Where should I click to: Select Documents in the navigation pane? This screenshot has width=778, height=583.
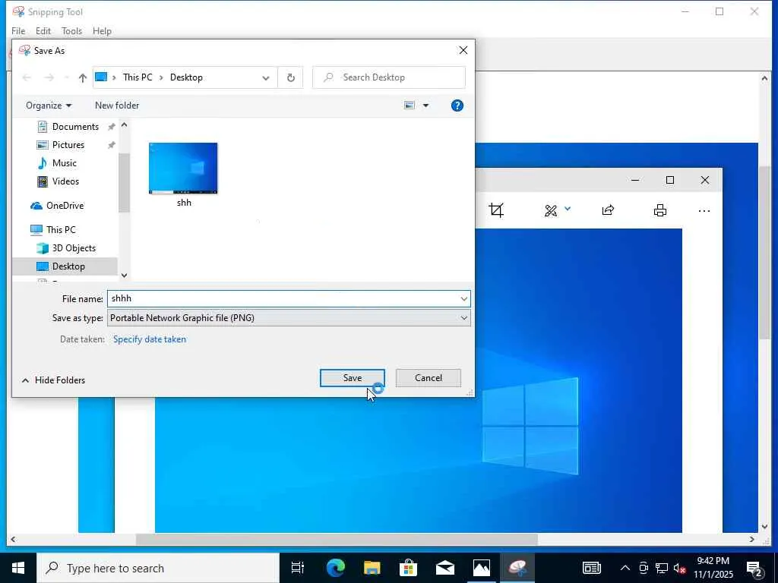(75, 127)
